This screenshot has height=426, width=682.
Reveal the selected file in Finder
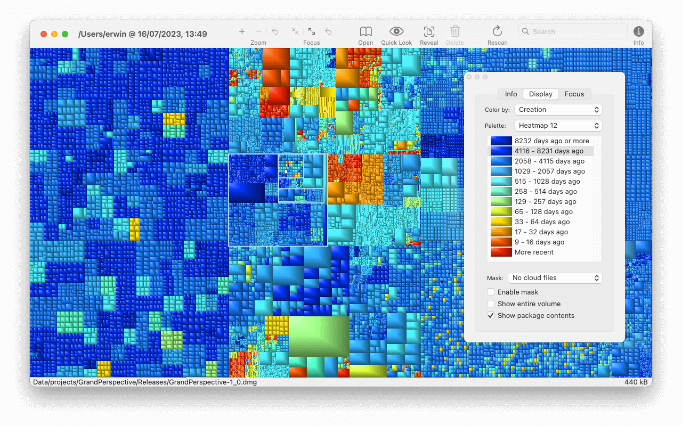pyautogui.click(x=429, y=31)
